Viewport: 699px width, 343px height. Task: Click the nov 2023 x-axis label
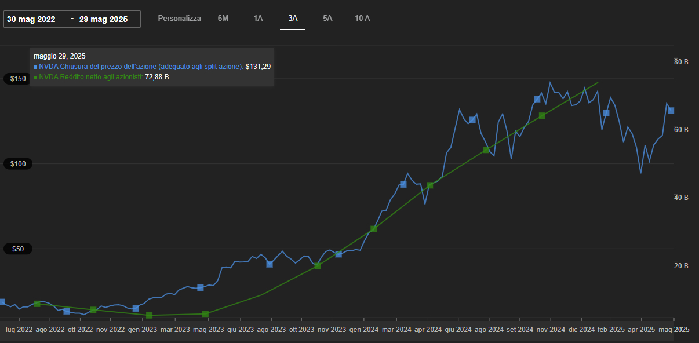(x=332, y=329)
